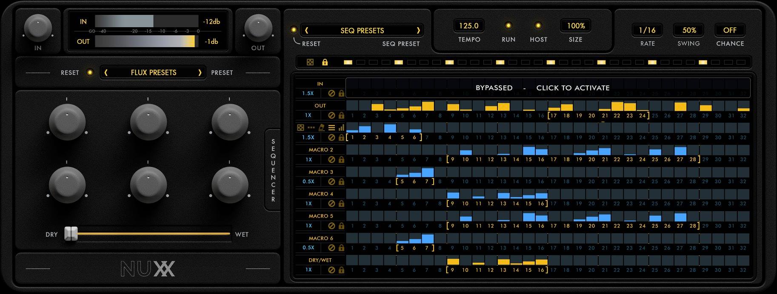Click the three-lines icon in lane toolbar

331,127
